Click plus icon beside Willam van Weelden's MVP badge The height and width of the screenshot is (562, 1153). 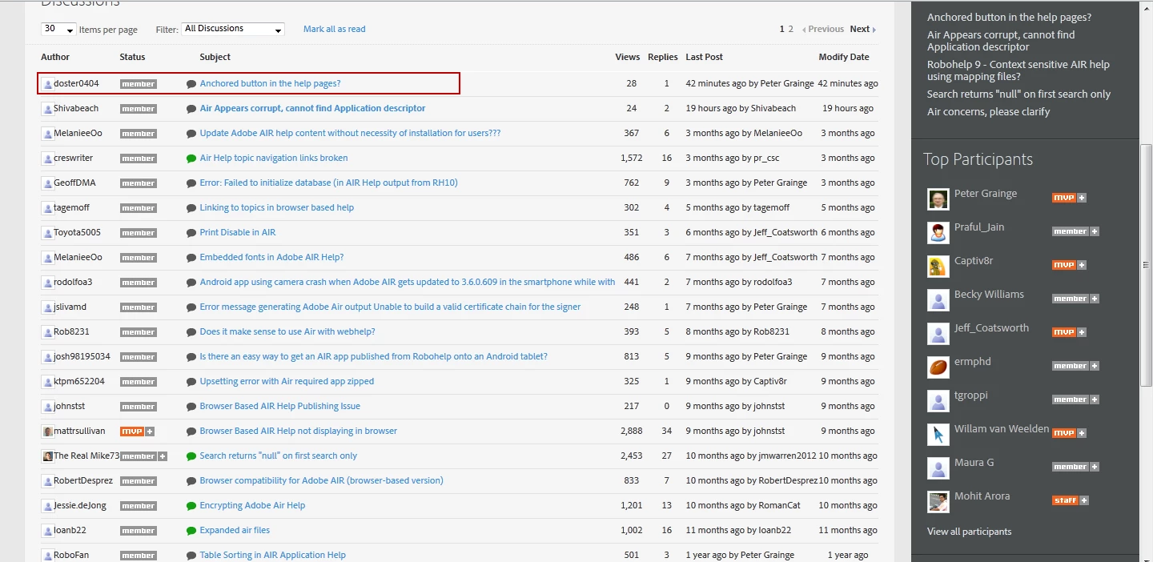click(x=1082, y=433)
